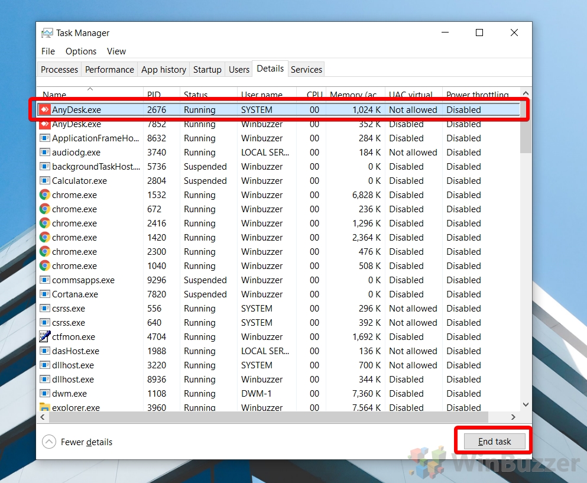The height and width of the screenshot is (483, 587).
Task: Click the End task button
Action: pos(494,442)
